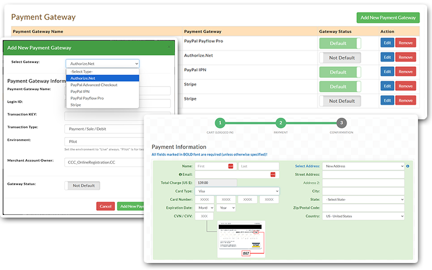Open the Card Type dropdown showing Visa
432x270 pixels.
point(238,191)
